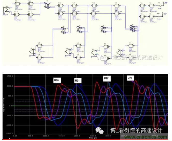The height and width of the screenshot is (141, 172).
Task: Click the Time (ps) axis title
Action: point(90,138)
